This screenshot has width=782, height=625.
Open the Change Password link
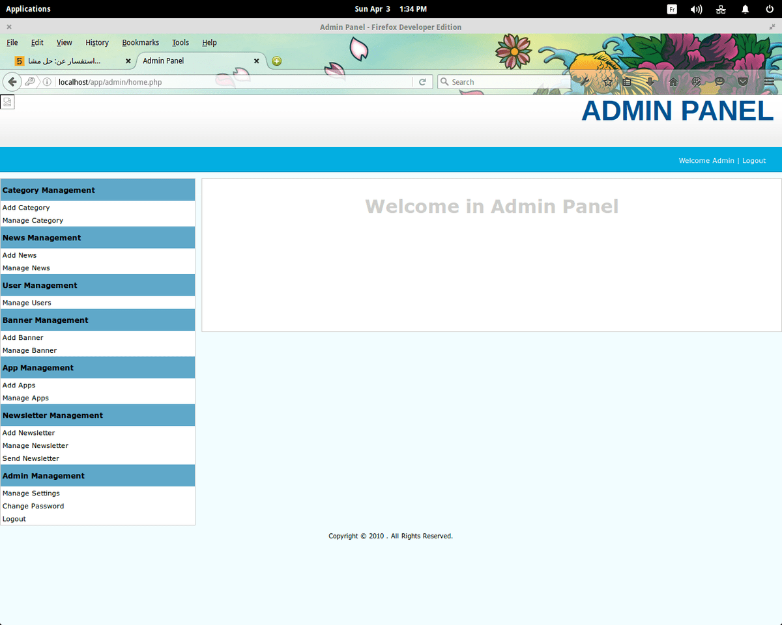33,506
